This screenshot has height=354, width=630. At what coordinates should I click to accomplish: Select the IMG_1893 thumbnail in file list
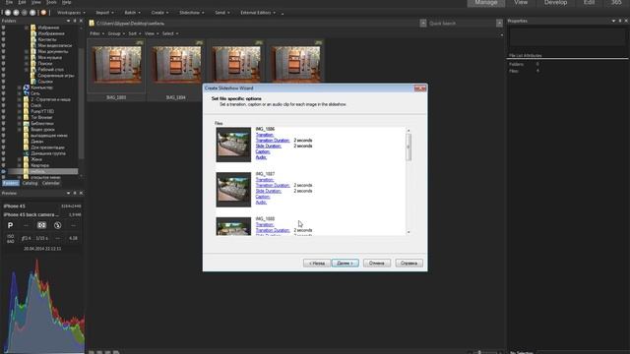point(116,65)
